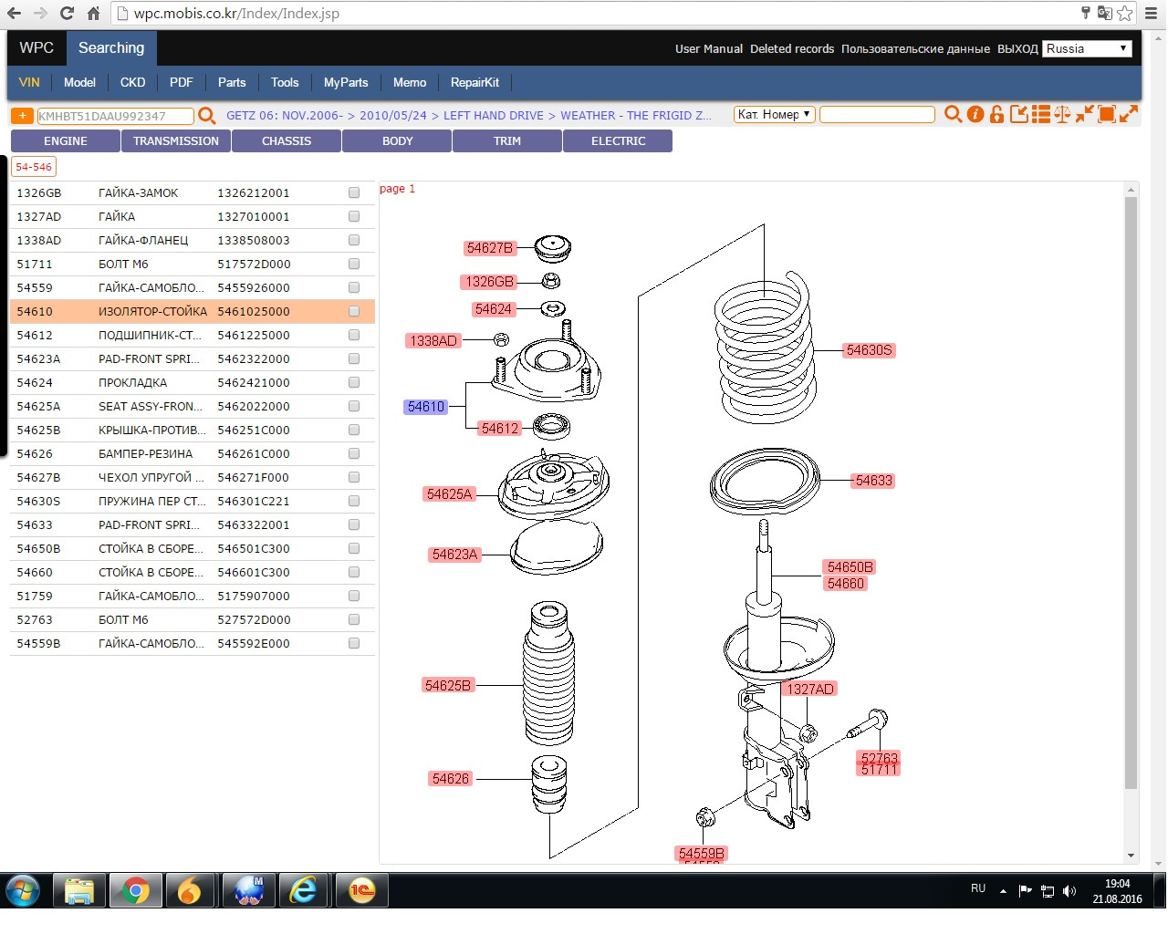The image size is (1168, 934).
Task: Open the search magnifier next to VIN field
Action: point(954,115)
